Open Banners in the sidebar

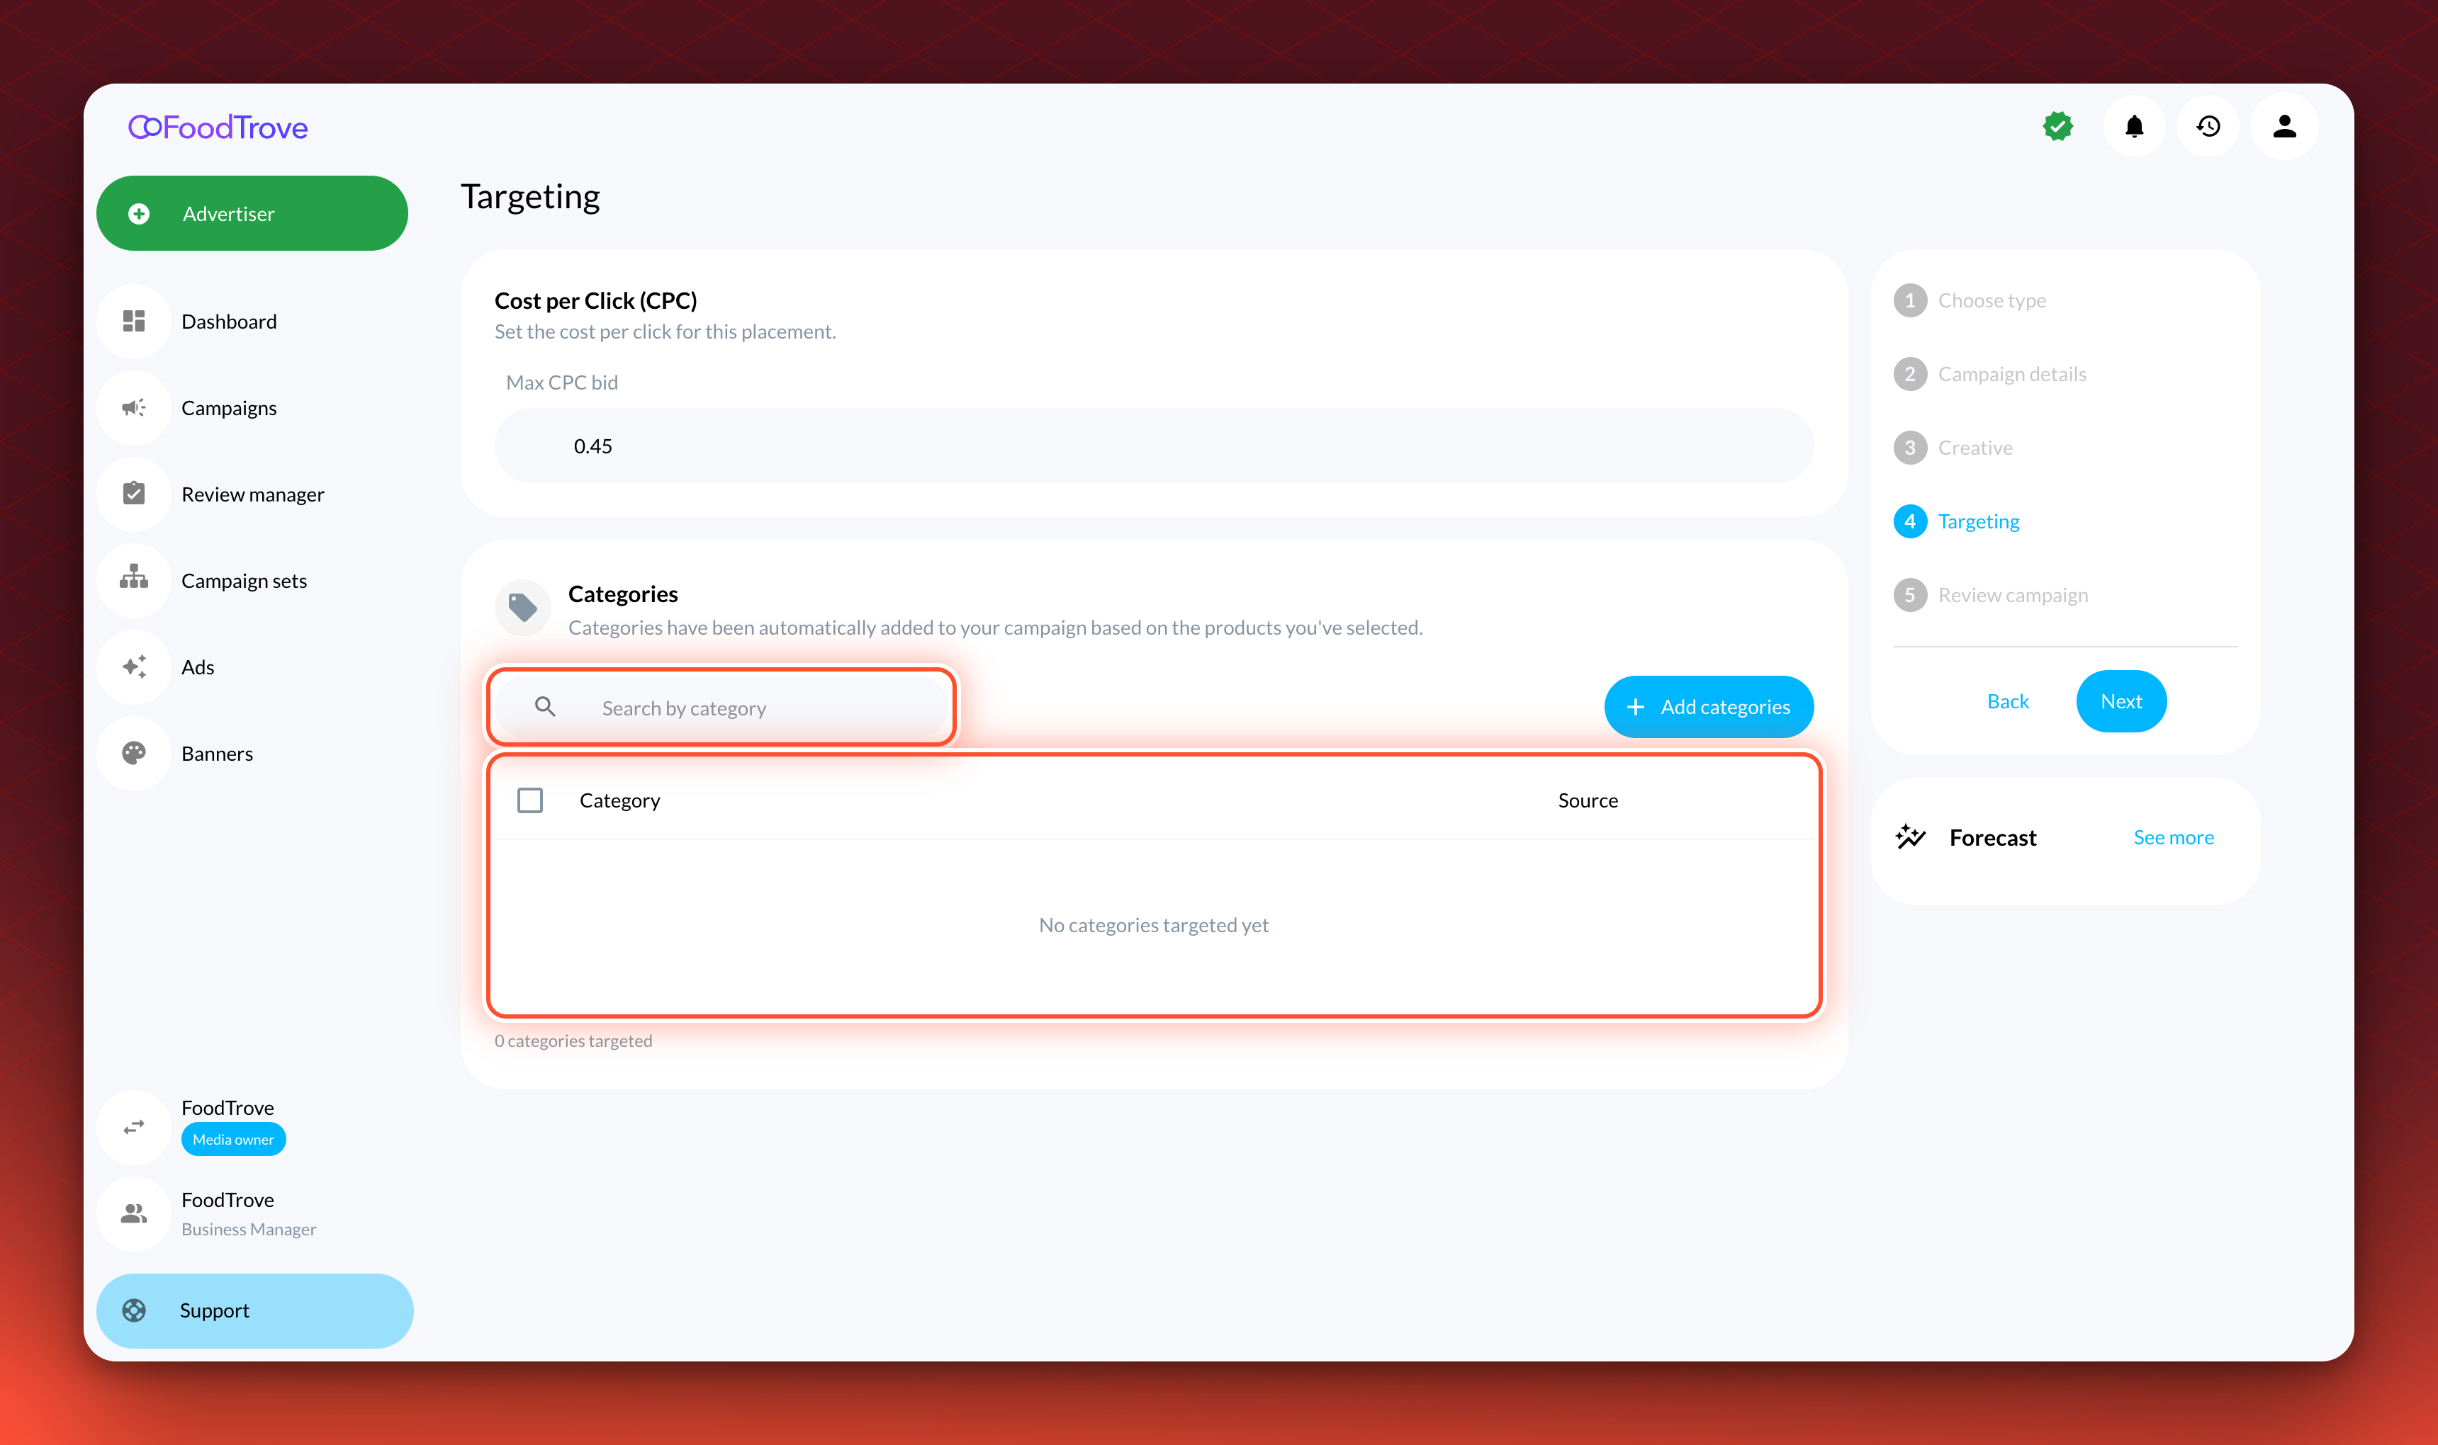[217, 754]
